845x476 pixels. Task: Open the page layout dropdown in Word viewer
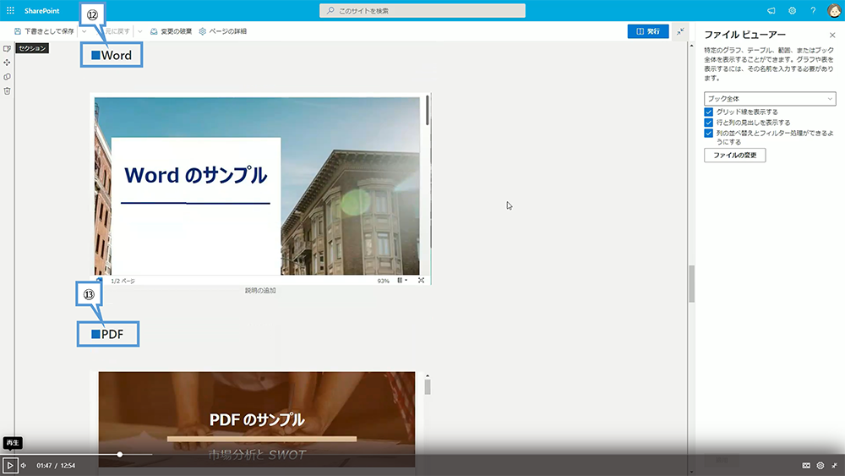point(402,281)
